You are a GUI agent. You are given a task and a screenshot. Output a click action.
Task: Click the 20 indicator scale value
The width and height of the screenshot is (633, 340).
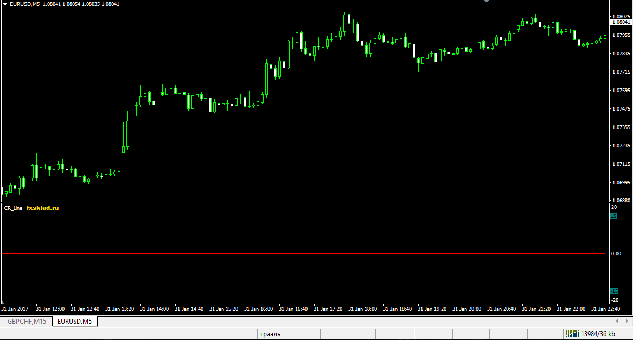[614, 207]
